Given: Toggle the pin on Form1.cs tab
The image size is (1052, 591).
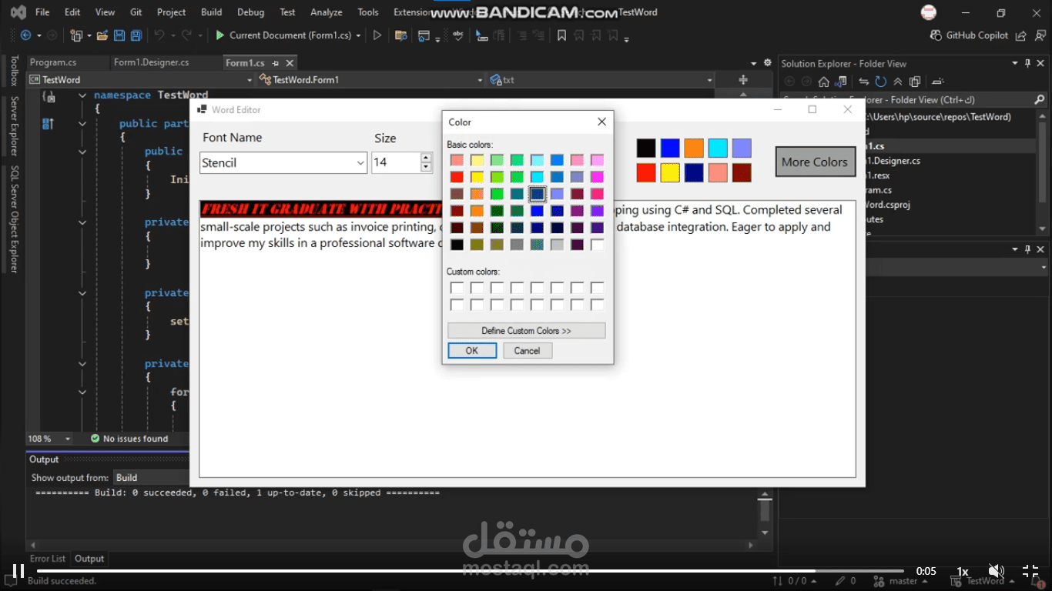Looking at the screenshot, I should pyautogui.click(x=276, y=63).
